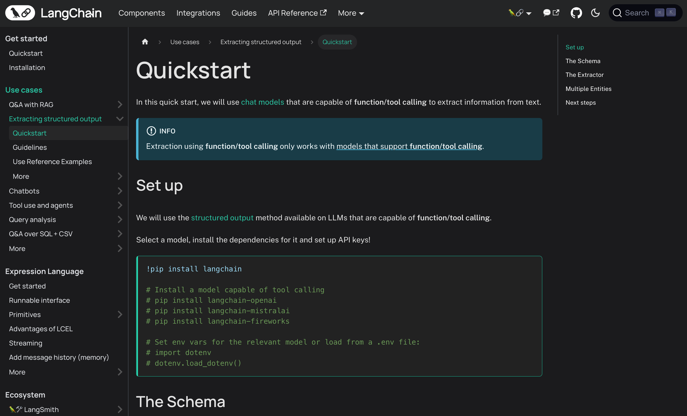The image size is (687, 416).
Task: Expand the Primitives sidebar section
Action: 120,314
